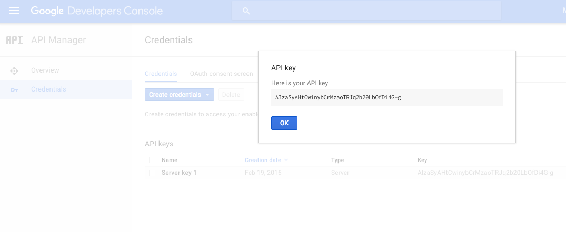Switch to the Credentials tab

coord(161,74)
